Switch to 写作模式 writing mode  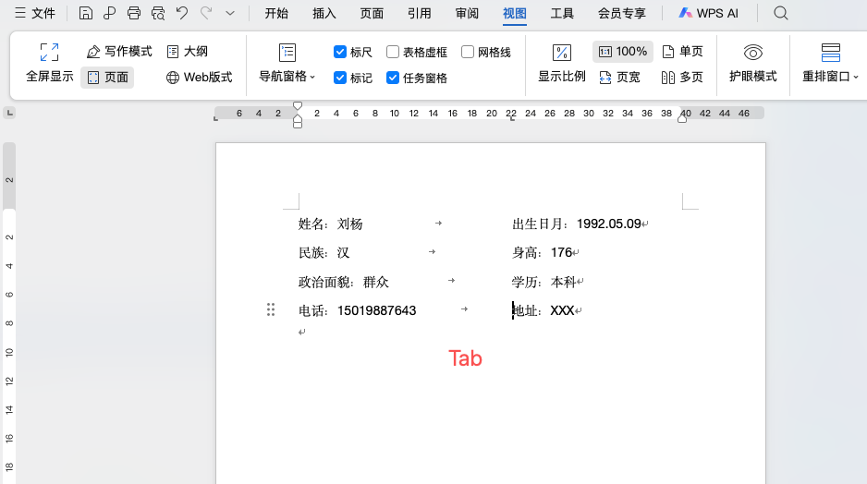[119, 52]
